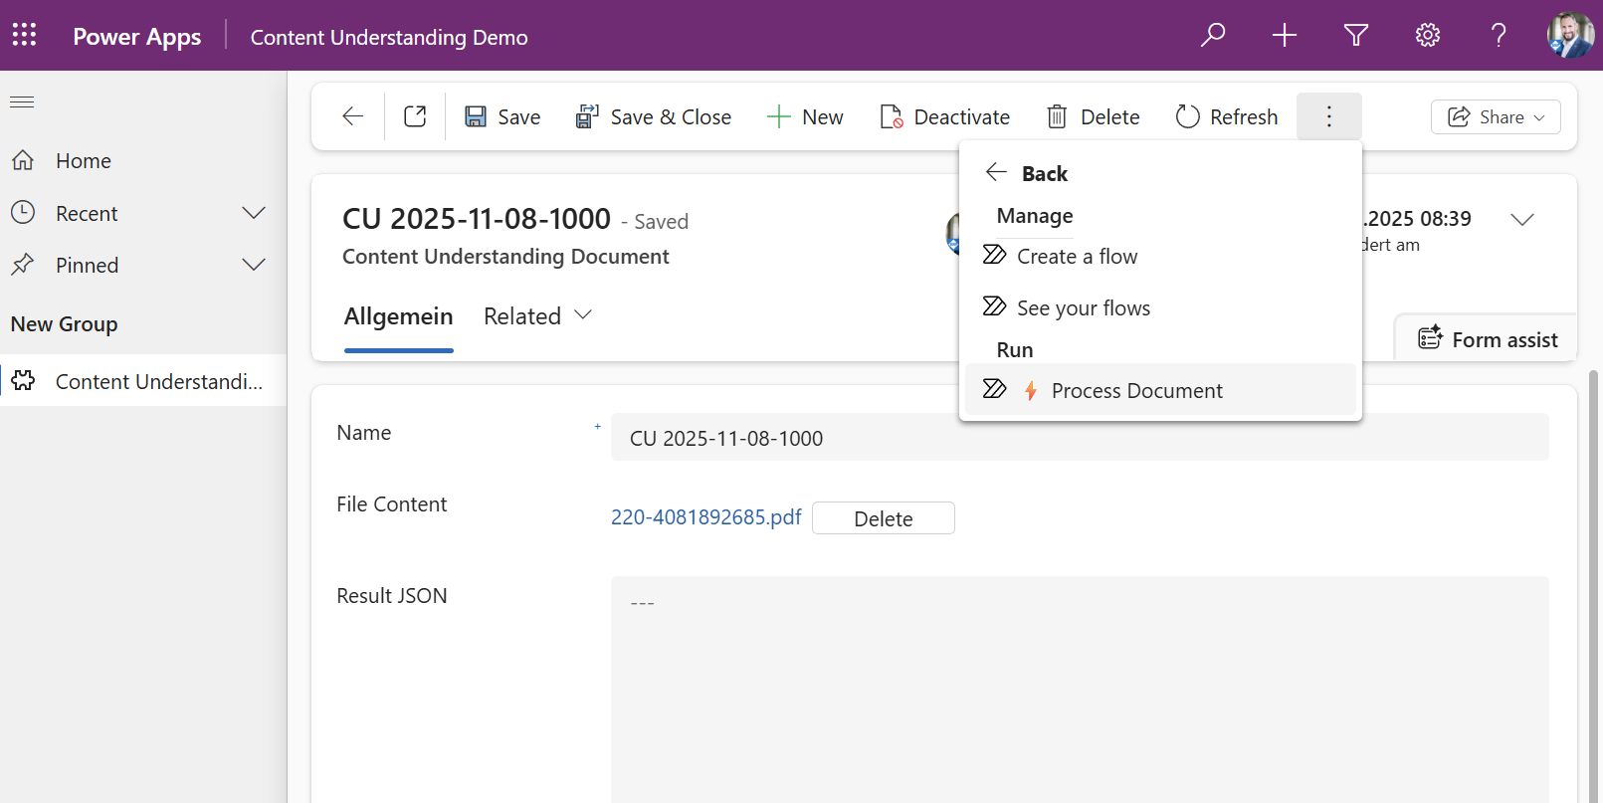
Task: Open the settings gear in header
Action: [x=1428, y=36]
